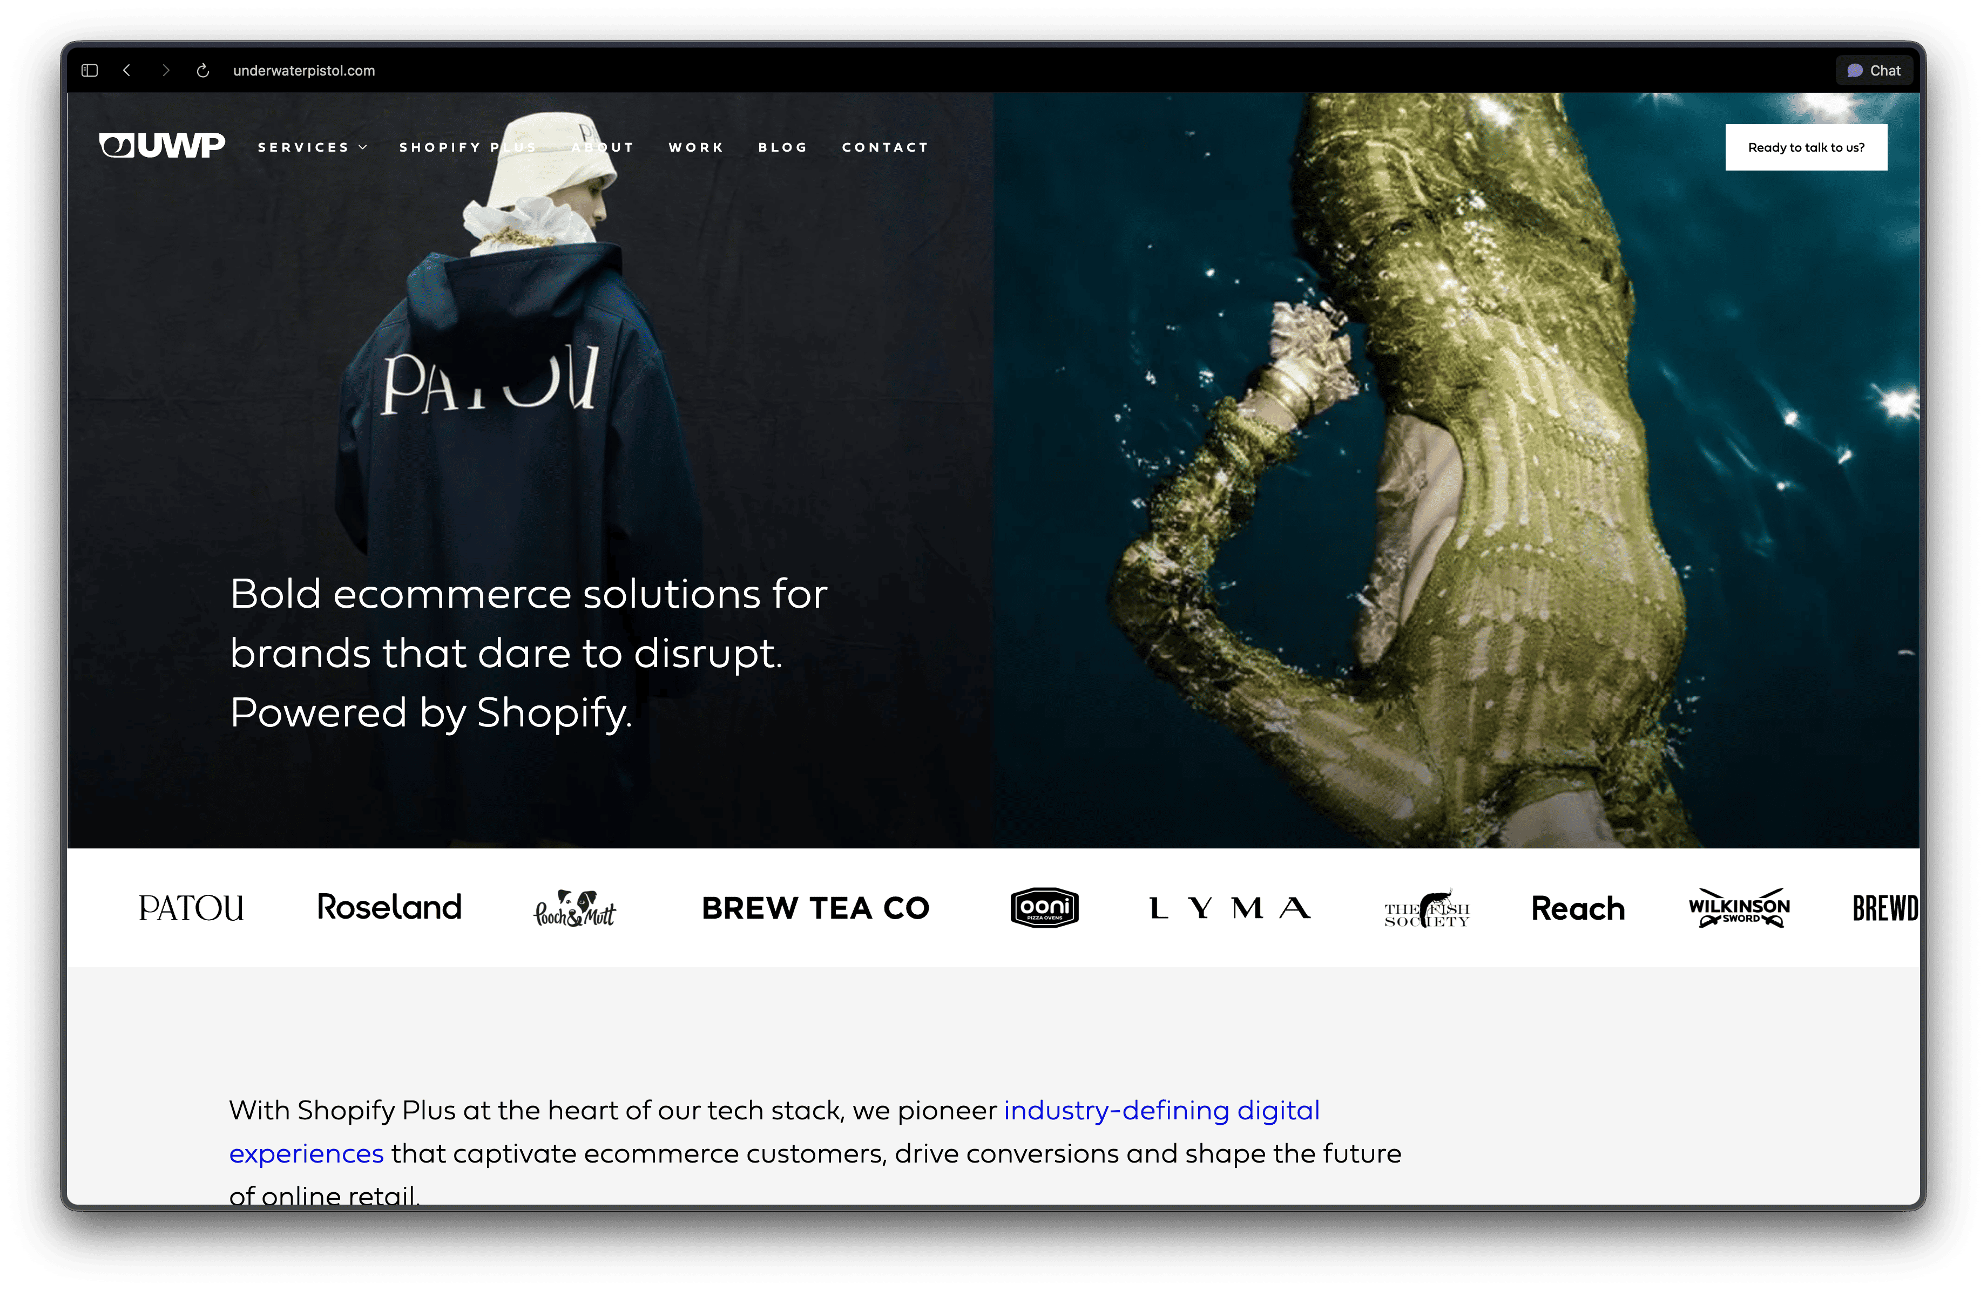Open the Work nav item
This screenshot has height=1291, width=1987.
(x=697, y=148)
